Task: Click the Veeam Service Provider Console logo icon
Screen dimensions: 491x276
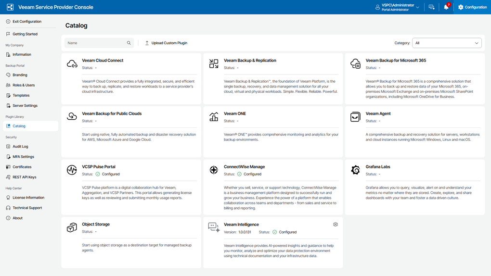Action: (10, 7)
